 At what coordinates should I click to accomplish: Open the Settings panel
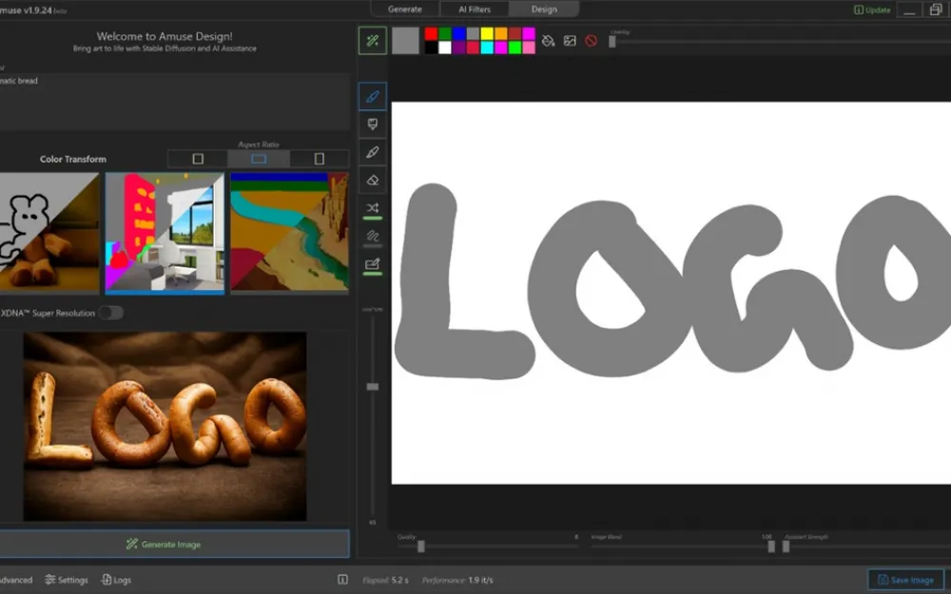(x=67, y=580)
